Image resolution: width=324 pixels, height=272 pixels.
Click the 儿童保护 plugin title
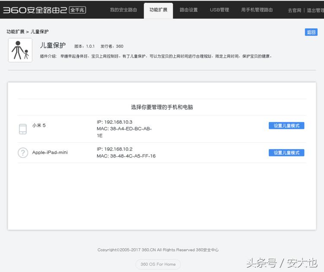(x=53, y=45)
